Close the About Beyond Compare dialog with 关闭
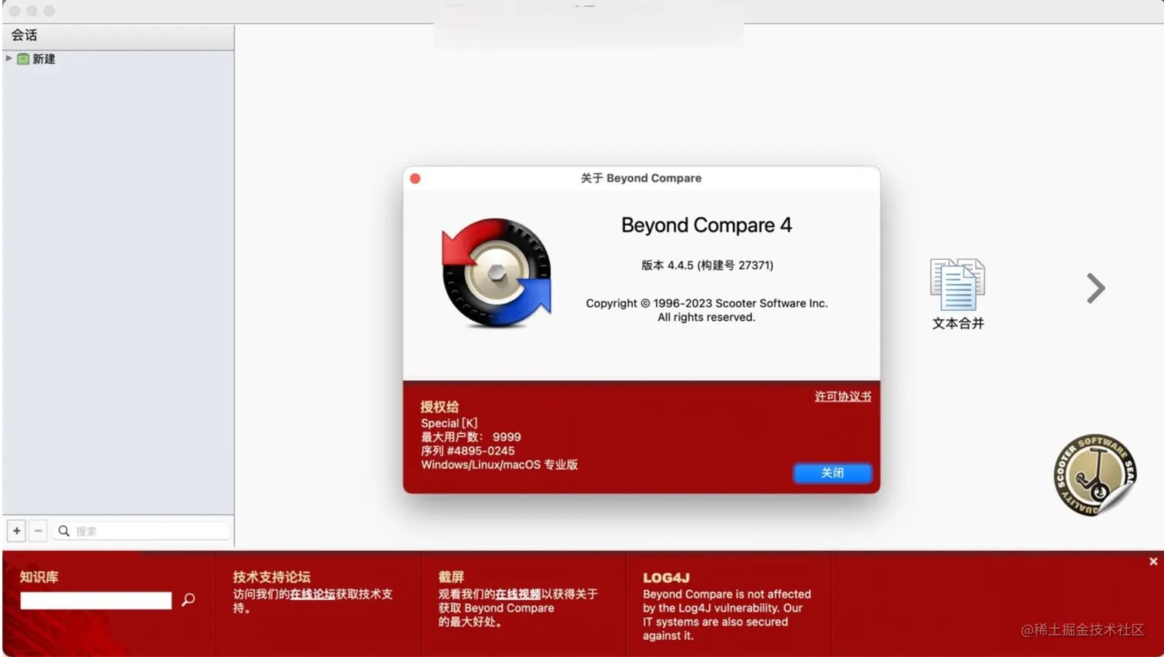 (x=832, y=473)
